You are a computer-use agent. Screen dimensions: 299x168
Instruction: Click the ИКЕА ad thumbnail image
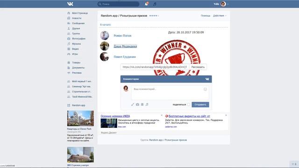(109, 123)
